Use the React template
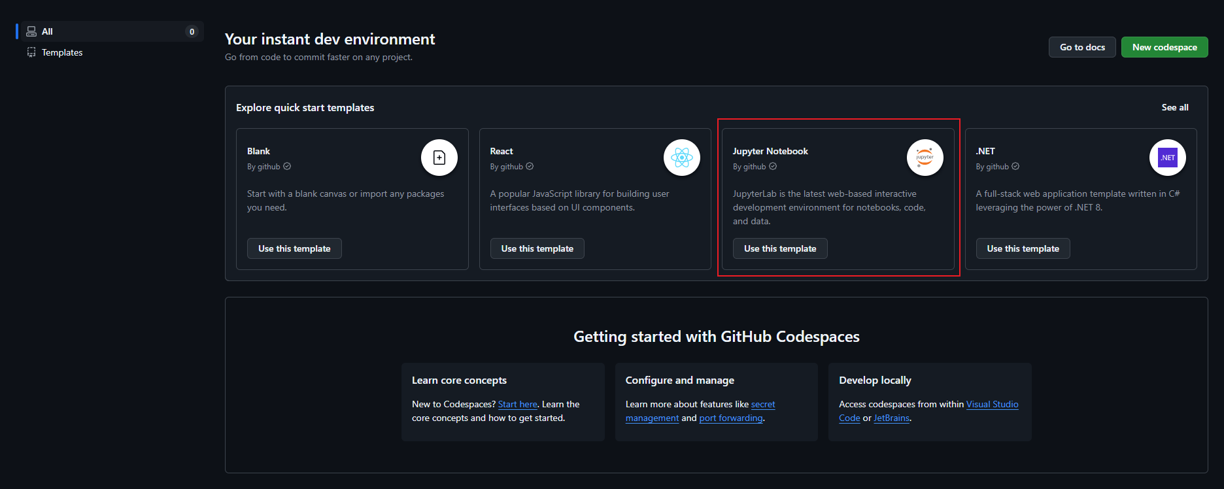 point(537,248)
